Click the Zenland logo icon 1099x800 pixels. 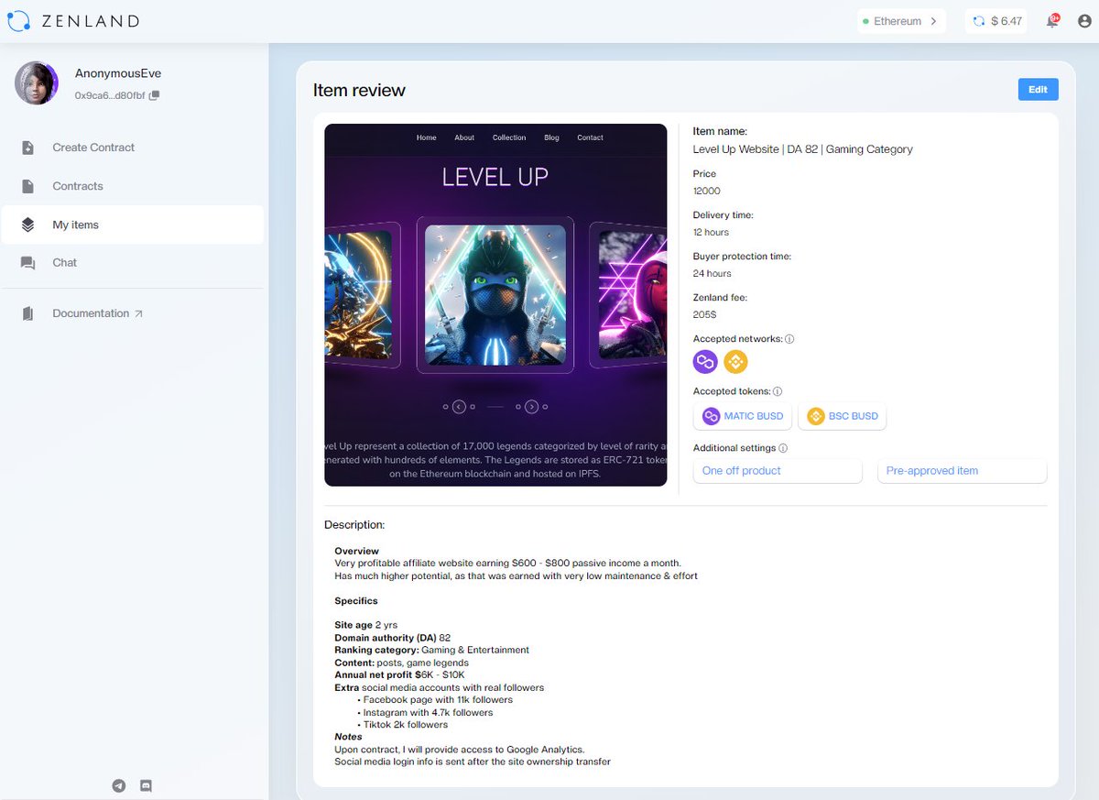tap(18, 20)
